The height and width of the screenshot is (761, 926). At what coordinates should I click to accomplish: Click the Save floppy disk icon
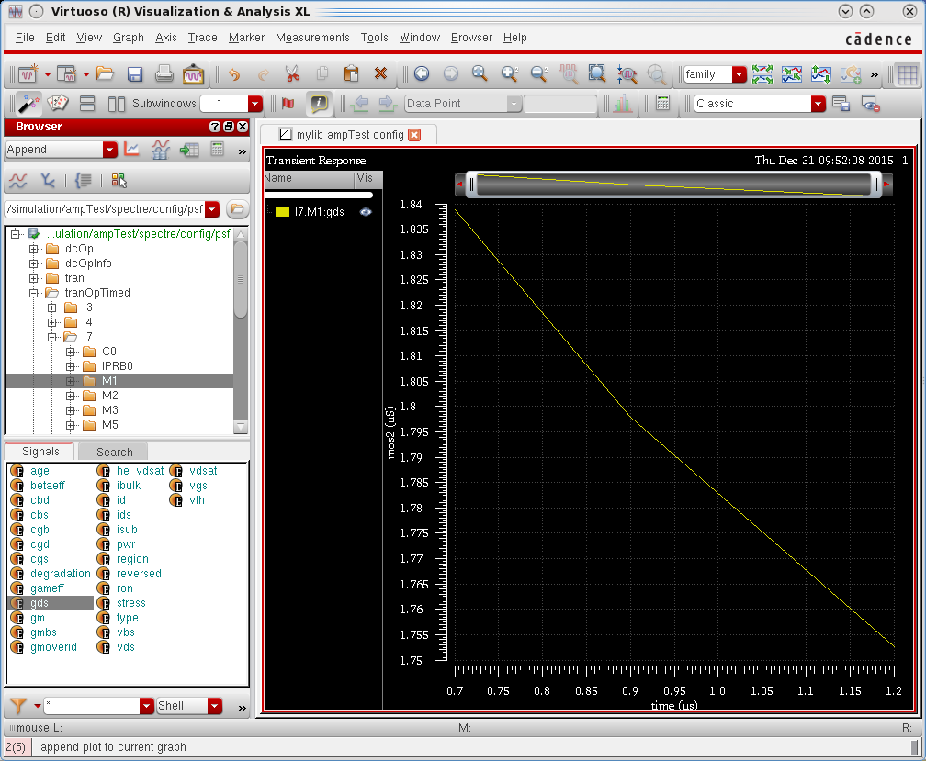(x=135, y=73)
